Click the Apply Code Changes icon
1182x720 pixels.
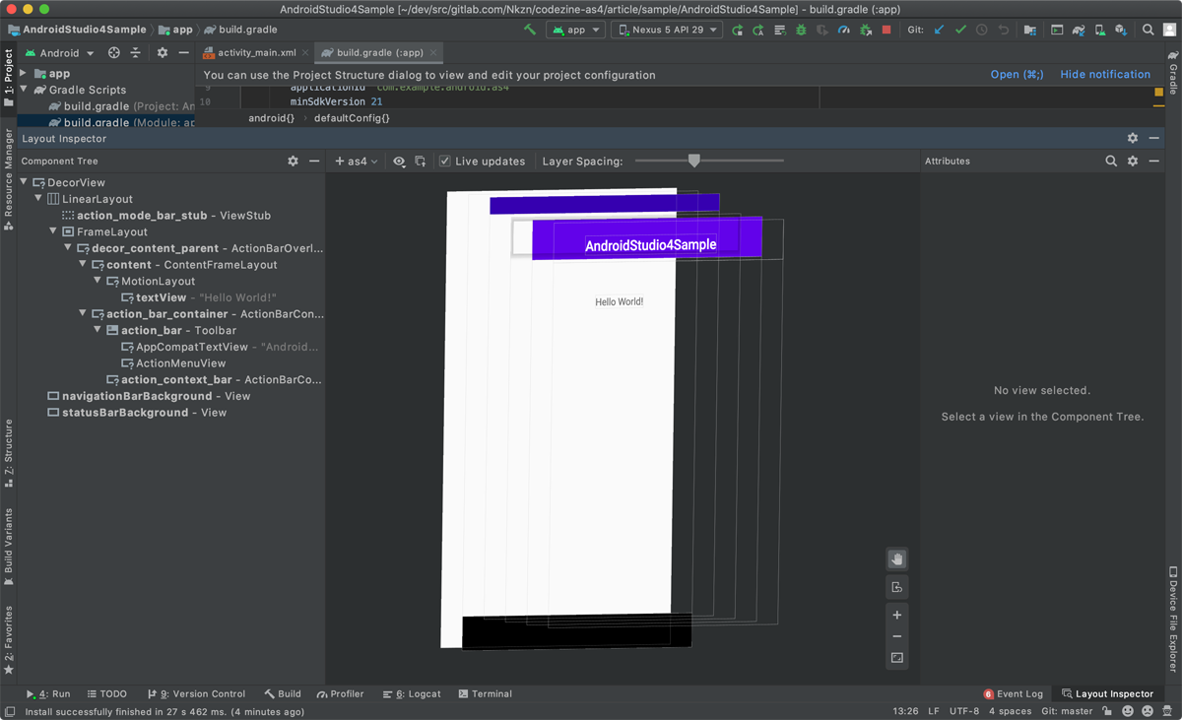pyautogui.click(x=779, y=30)
